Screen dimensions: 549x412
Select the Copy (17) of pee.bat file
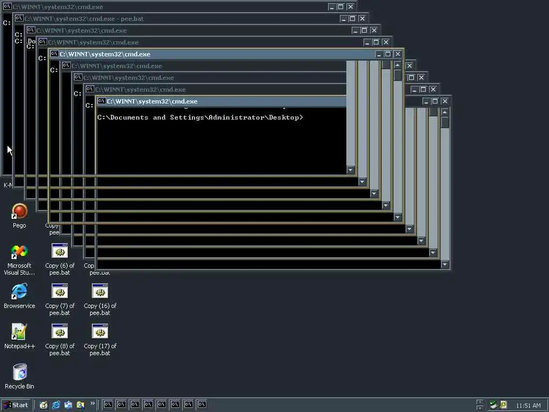[100, 340]
